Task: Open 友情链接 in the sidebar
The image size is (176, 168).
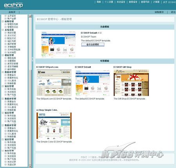Action: click(x=12, y=47)
